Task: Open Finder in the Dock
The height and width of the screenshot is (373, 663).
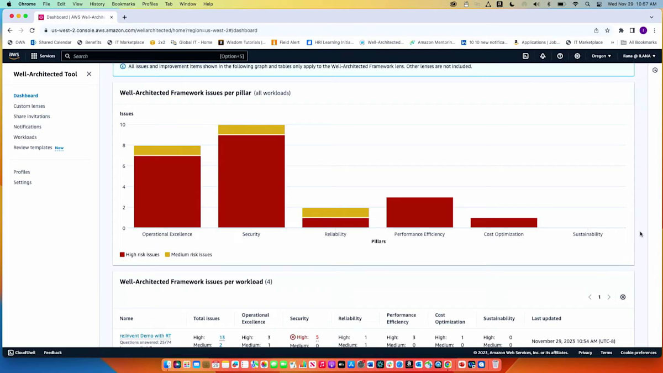Action: (x=167, y=364)
